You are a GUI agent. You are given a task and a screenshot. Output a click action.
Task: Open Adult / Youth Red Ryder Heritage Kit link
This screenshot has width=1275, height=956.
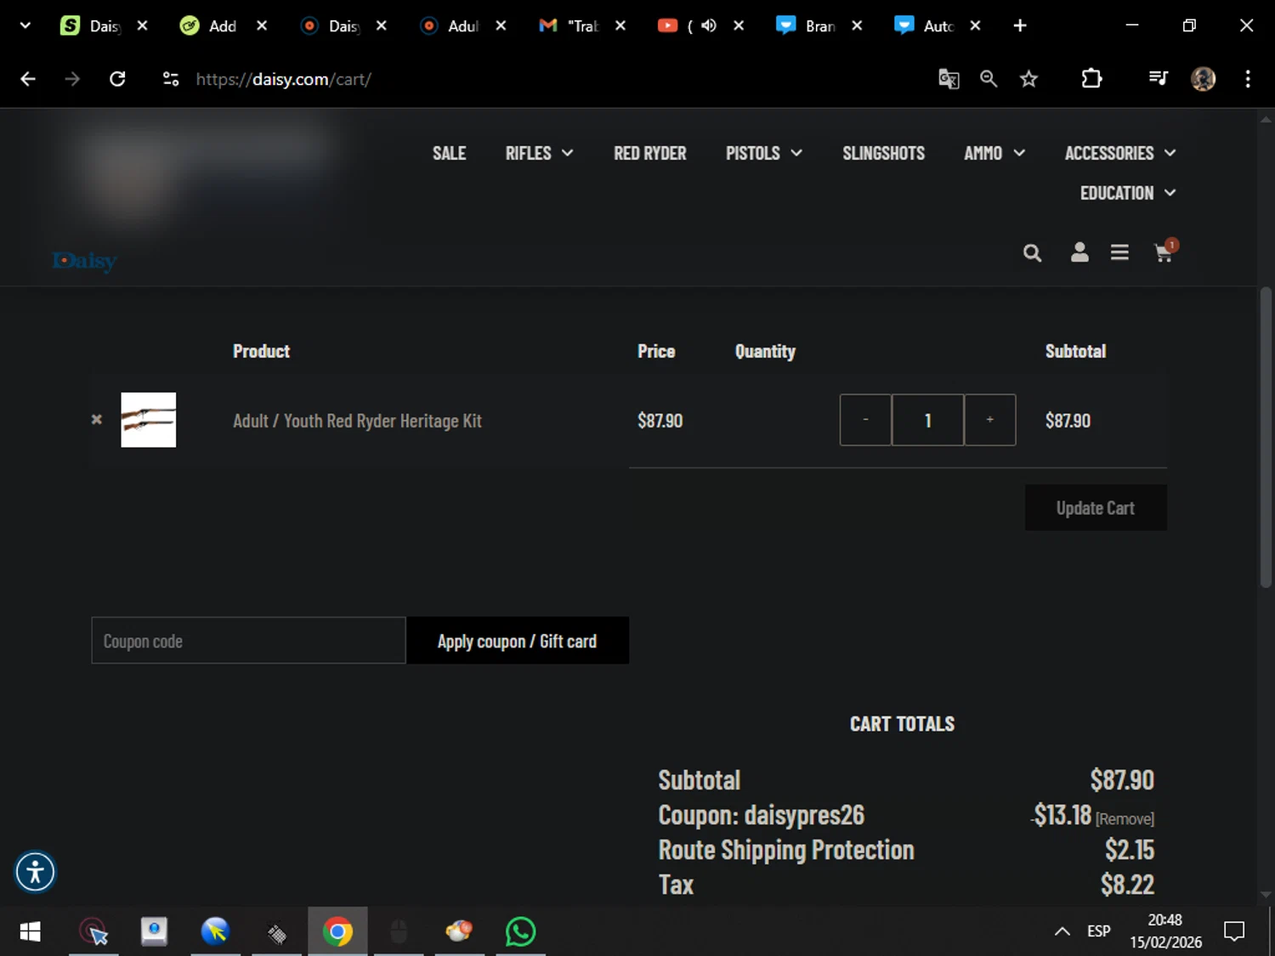(357, 421)
